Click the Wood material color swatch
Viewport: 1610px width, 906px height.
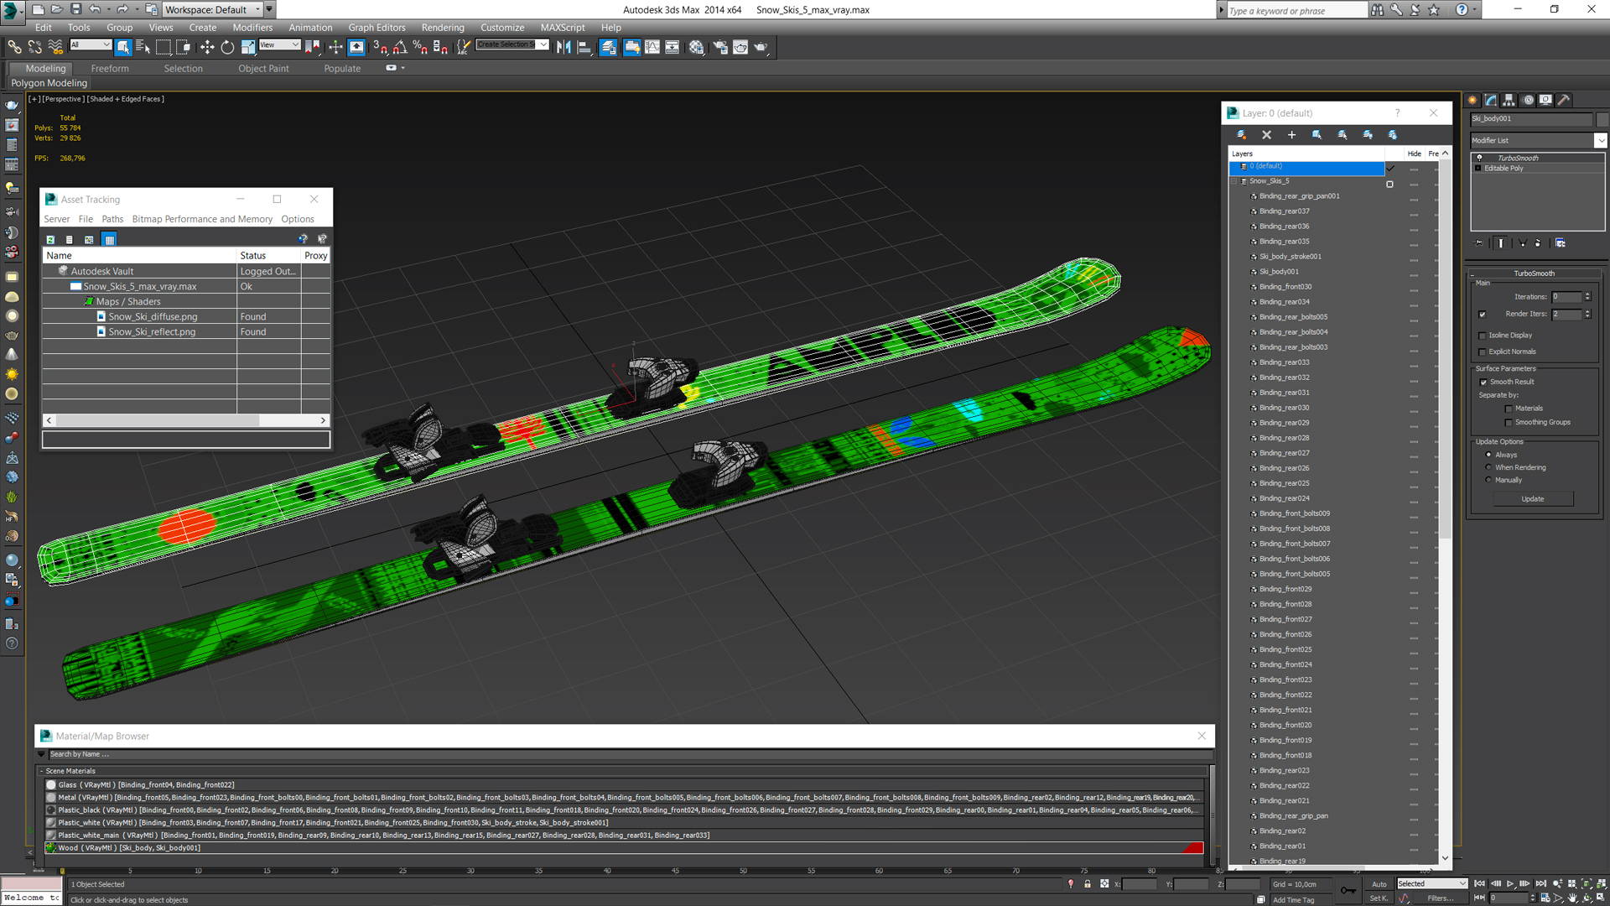[x=51, y=847]
